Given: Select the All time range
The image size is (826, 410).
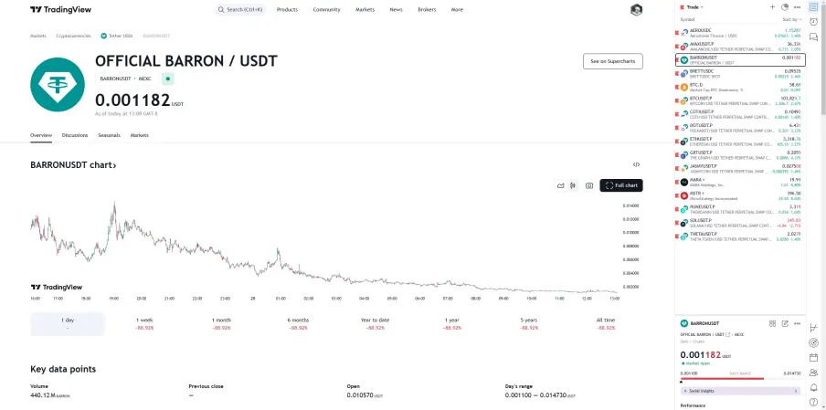Looking at the screenshot, I should 606,323.
